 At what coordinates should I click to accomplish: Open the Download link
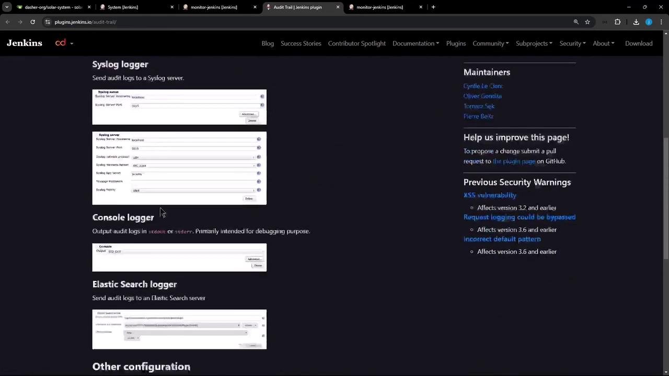[x=639, y=43]
